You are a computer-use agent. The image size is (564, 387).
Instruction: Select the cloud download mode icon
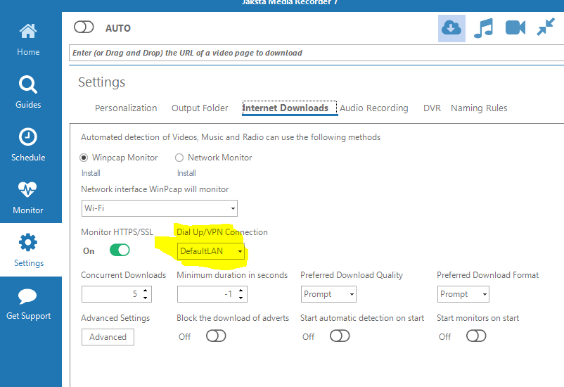[x=451, y=28]
